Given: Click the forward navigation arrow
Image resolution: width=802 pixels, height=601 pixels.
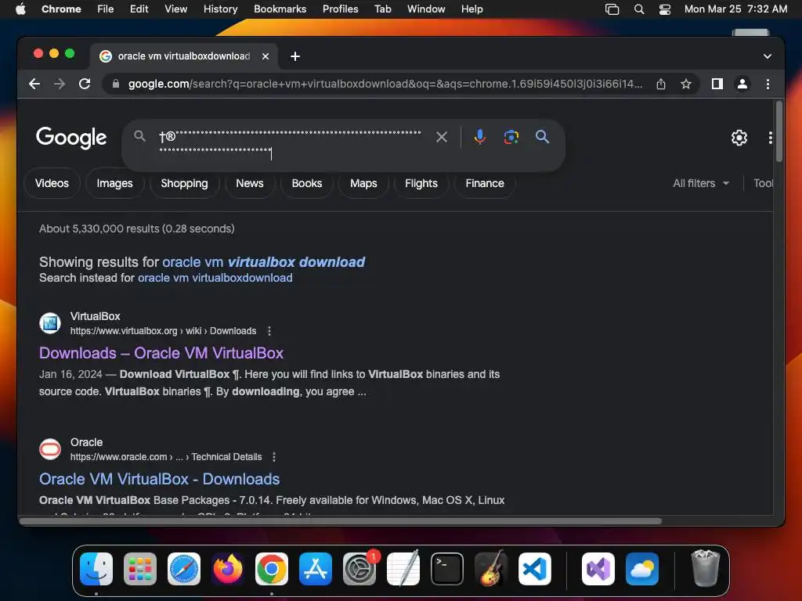Looking at the screenshot, I should [60, 84].
